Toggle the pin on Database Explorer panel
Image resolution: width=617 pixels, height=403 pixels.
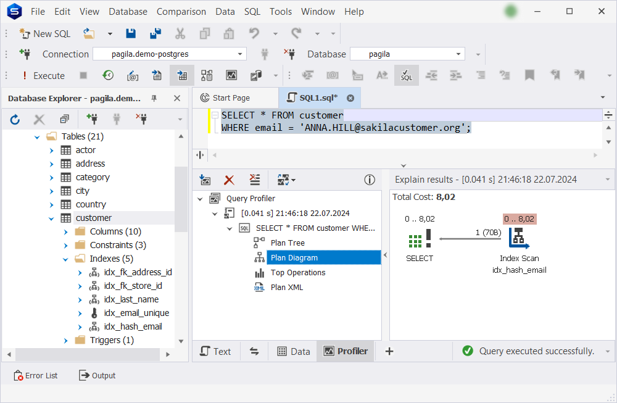click(154, 98)
